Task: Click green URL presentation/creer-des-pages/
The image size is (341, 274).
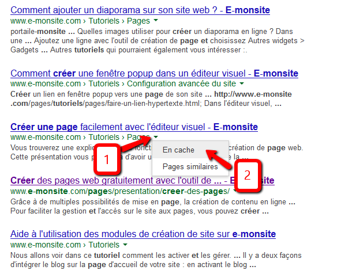Action: pyautogui.click(x=120, y=191)
